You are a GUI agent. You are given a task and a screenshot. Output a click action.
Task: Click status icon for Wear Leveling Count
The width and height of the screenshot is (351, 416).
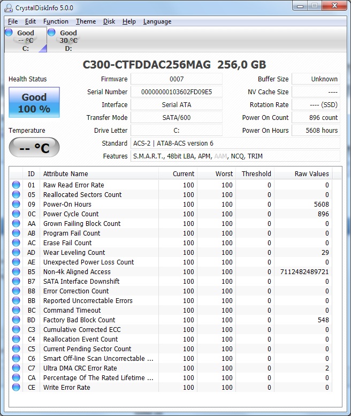pyautogui.click(x=16, y=252)
